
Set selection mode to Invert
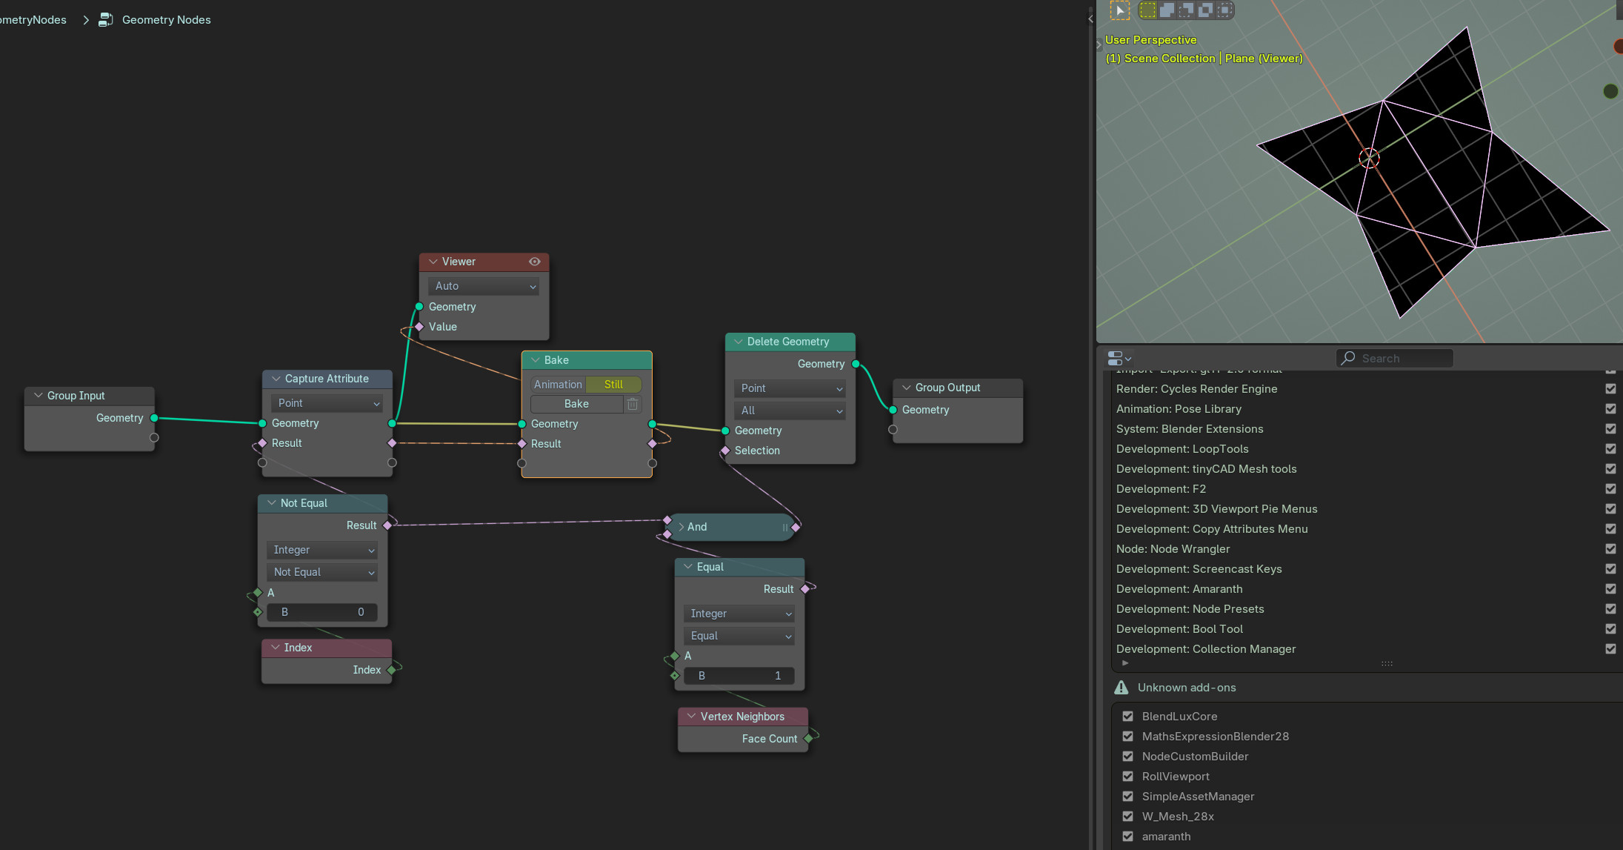(1205, 10)
